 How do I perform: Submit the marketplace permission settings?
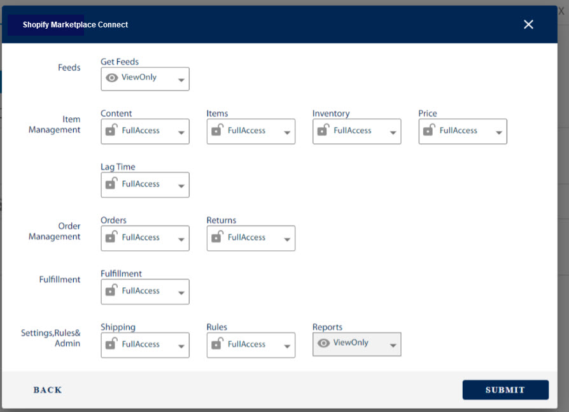click(505, 389)
